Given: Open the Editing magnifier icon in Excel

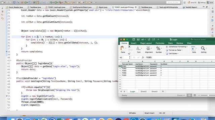Looking at the screenshot, I should pyautogui.click(x=203, y=48).
